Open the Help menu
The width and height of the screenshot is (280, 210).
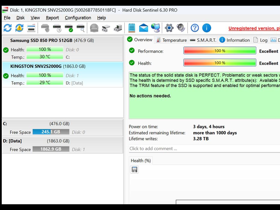(102, 18)
